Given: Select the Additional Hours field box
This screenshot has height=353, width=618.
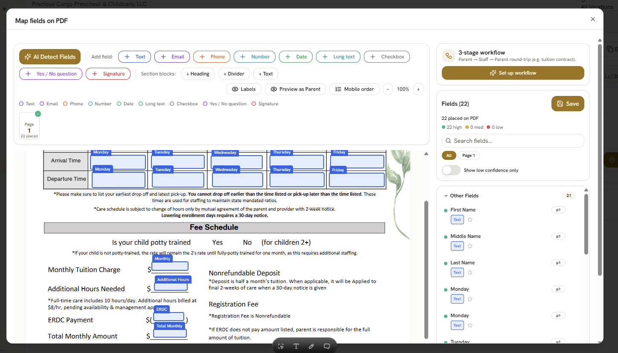Looking at the screenshot, I should (171, 286).
